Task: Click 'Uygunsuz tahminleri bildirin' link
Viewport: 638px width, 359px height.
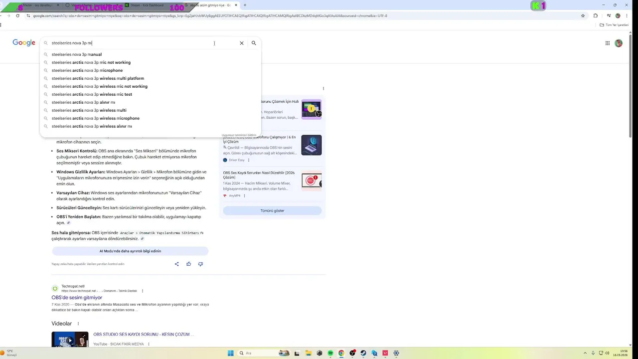Action: (239, 135)
